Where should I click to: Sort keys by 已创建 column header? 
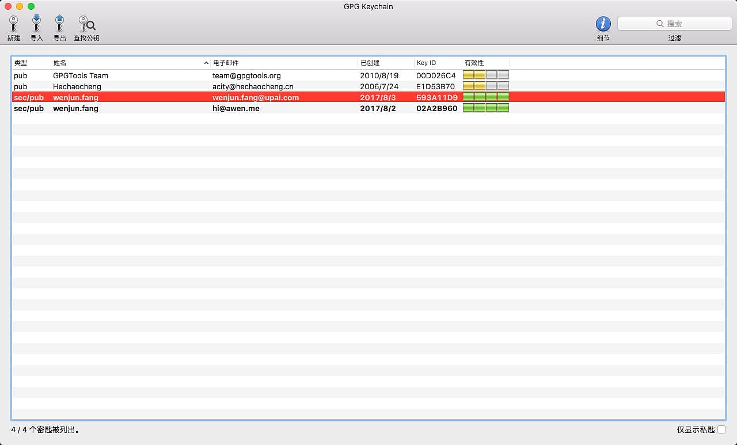click(385, 63)
